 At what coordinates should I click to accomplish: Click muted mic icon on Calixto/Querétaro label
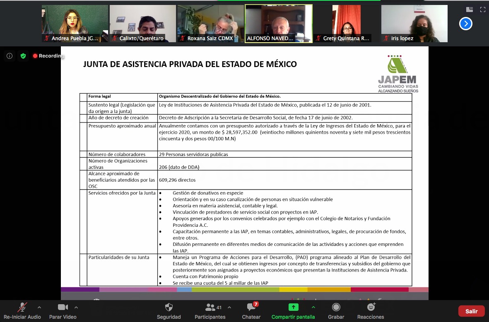pos(115,38)
